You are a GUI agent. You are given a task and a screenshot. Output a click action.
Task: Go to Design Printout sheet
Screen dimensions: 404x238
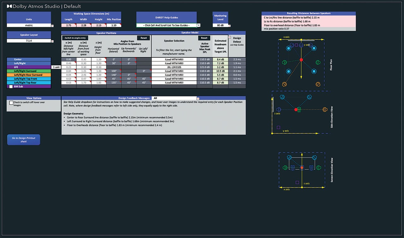[x=24, y=140]
